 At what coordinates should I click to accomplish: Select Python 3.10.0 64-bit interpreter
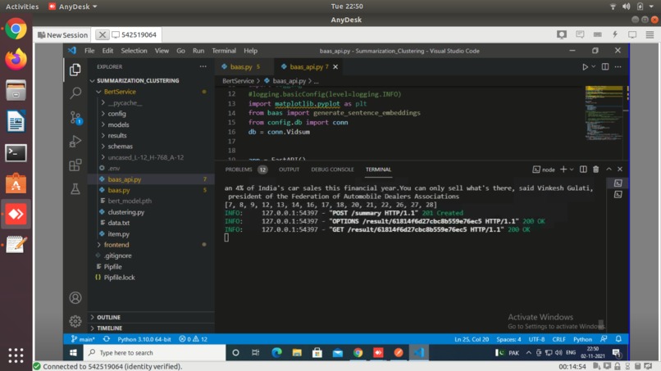click(144, 339)
